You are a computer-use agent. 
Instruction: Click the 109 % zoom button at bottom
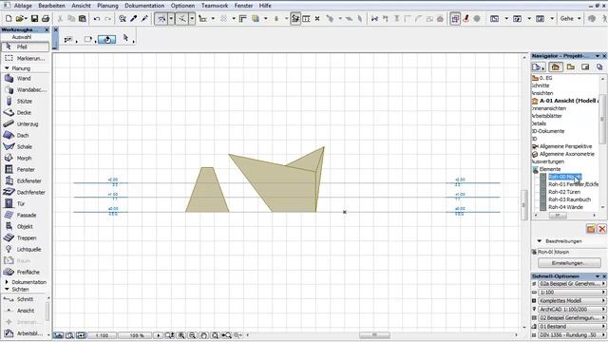(x=136, y=335)
